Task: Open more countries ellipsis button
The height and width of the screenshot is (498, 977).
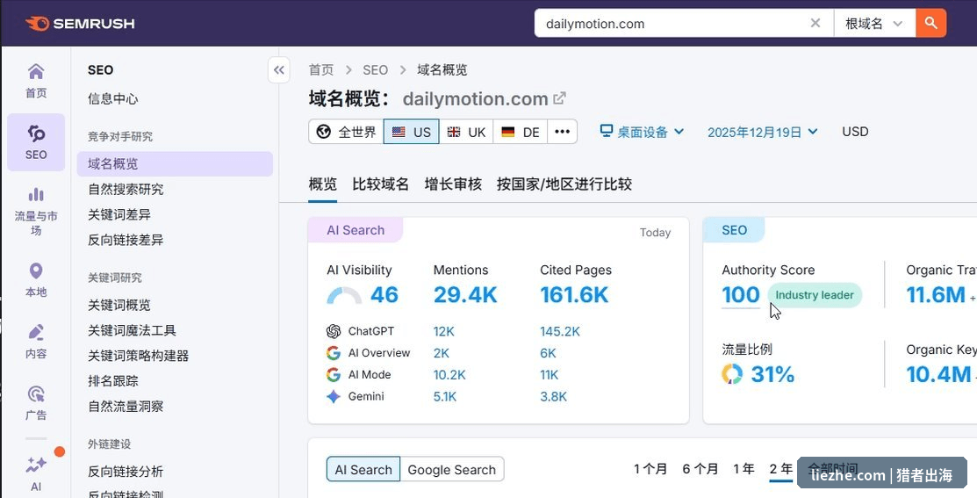Action: tap(562, 132)
